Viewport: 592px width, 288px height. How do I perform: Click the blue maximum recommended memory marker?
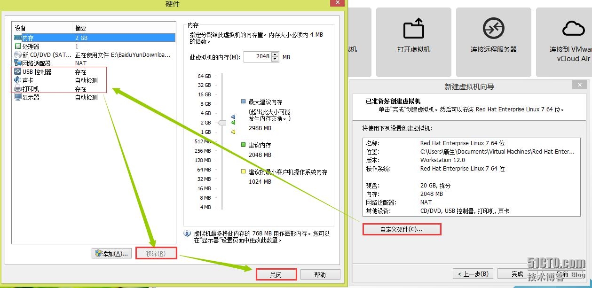(x=232, y=117)
